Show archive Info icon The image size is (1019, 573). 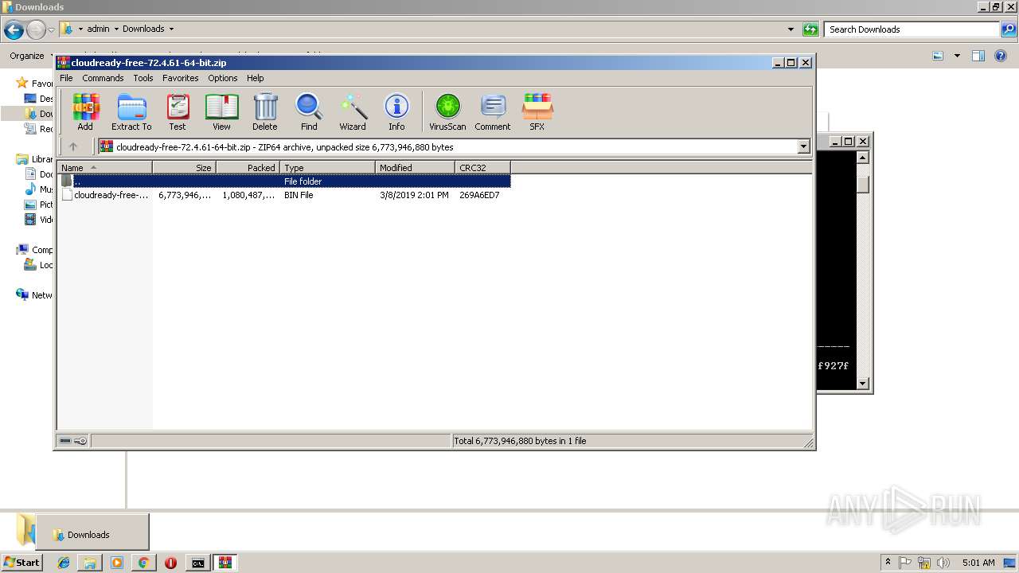coord(396,111)
